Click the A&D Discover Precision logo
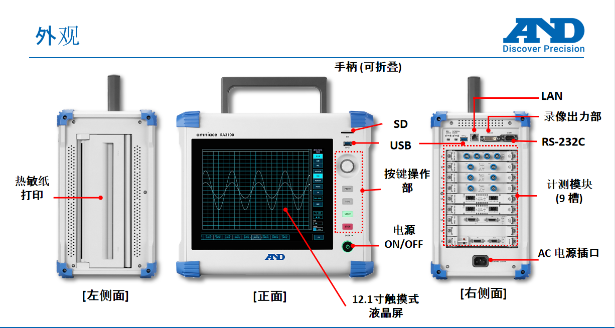This screenshot has width=615, height=328. coord(544,36)
